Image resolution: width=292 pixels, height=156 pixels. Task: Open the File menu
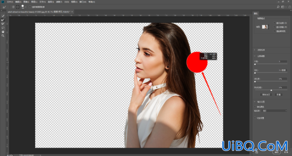[x=10, y=2]
